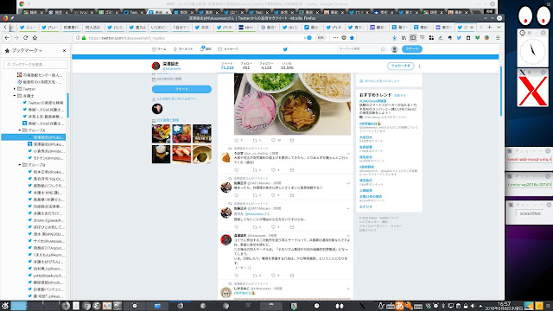Click the desktop analog clock widget
Viewport: 553px width, 311px height.
[532, 51]
